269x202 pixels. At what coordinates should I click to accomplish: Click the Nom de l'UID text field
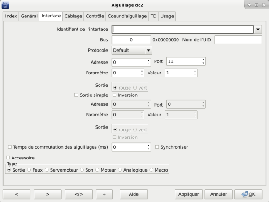pyautogui.click(x=238, y=40)
